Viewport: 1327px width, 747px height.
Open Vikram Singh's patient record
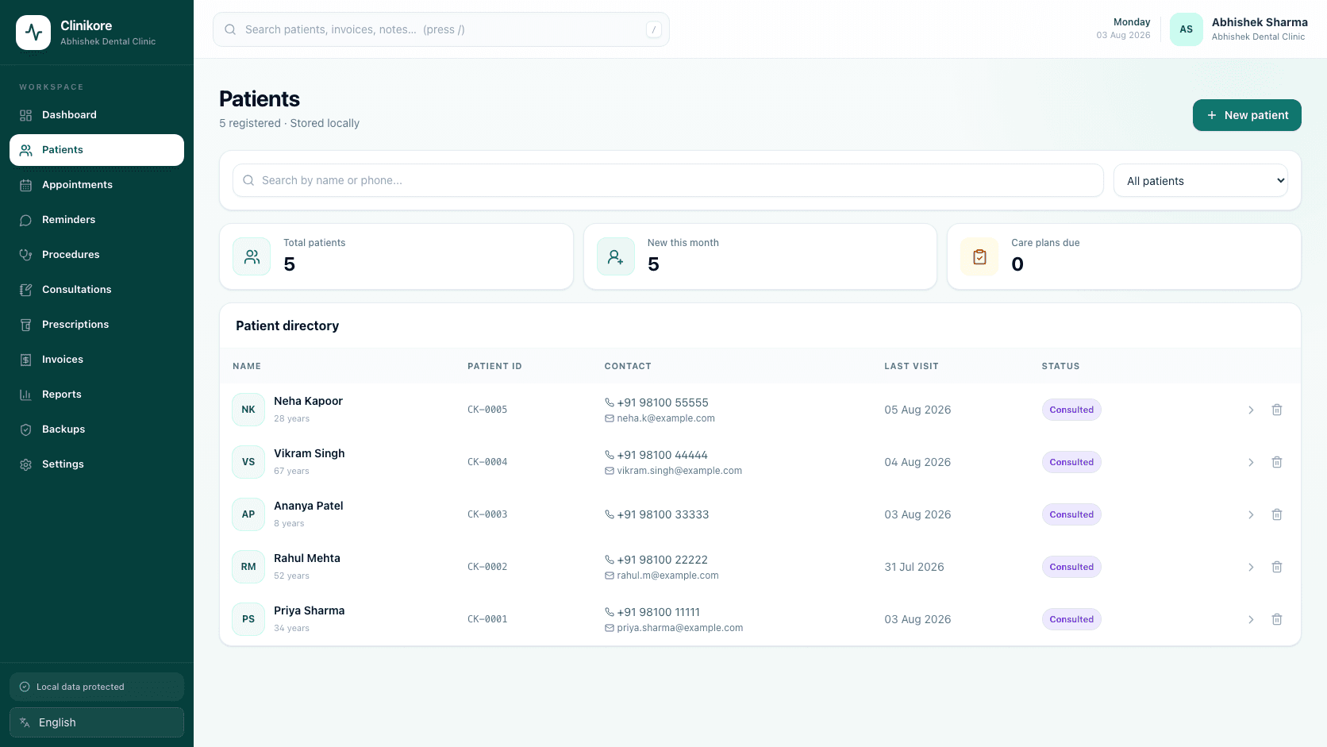click(309, 453)
